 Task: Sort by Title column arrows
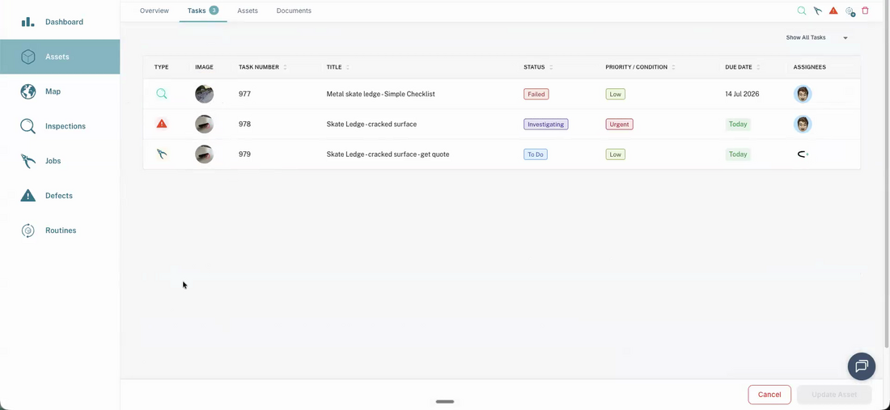click(x=347, y=67)
